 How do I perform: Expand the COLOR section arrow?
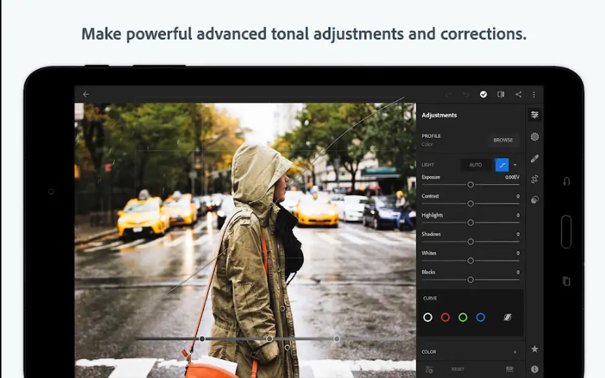coord(515,352)
